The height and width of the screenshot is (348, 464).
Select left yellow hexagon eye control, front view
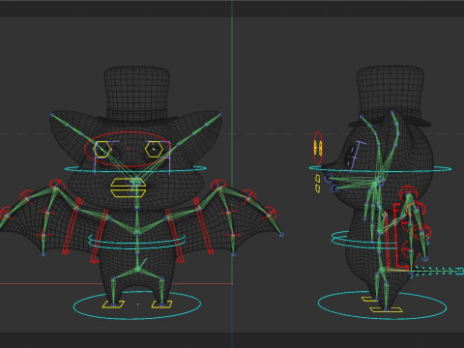[x=101, y=149]
